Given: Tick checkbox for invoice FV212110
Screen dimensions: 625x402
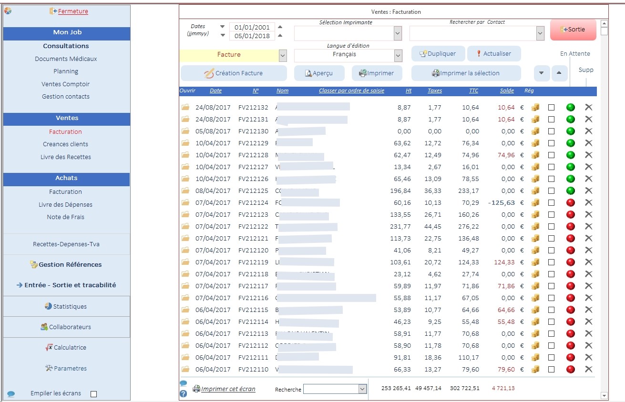Looking at the screenshot, I should pyautogui.click(x=551, y=369).
